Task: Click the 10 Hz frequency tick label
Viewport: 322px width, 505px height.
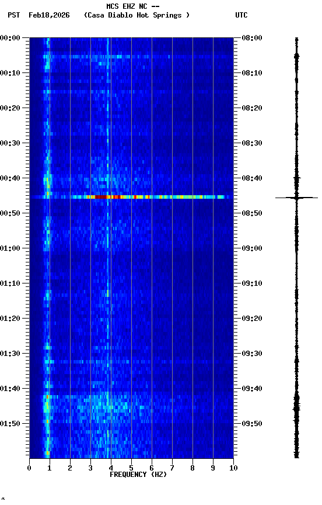Action: coord(233,468)
